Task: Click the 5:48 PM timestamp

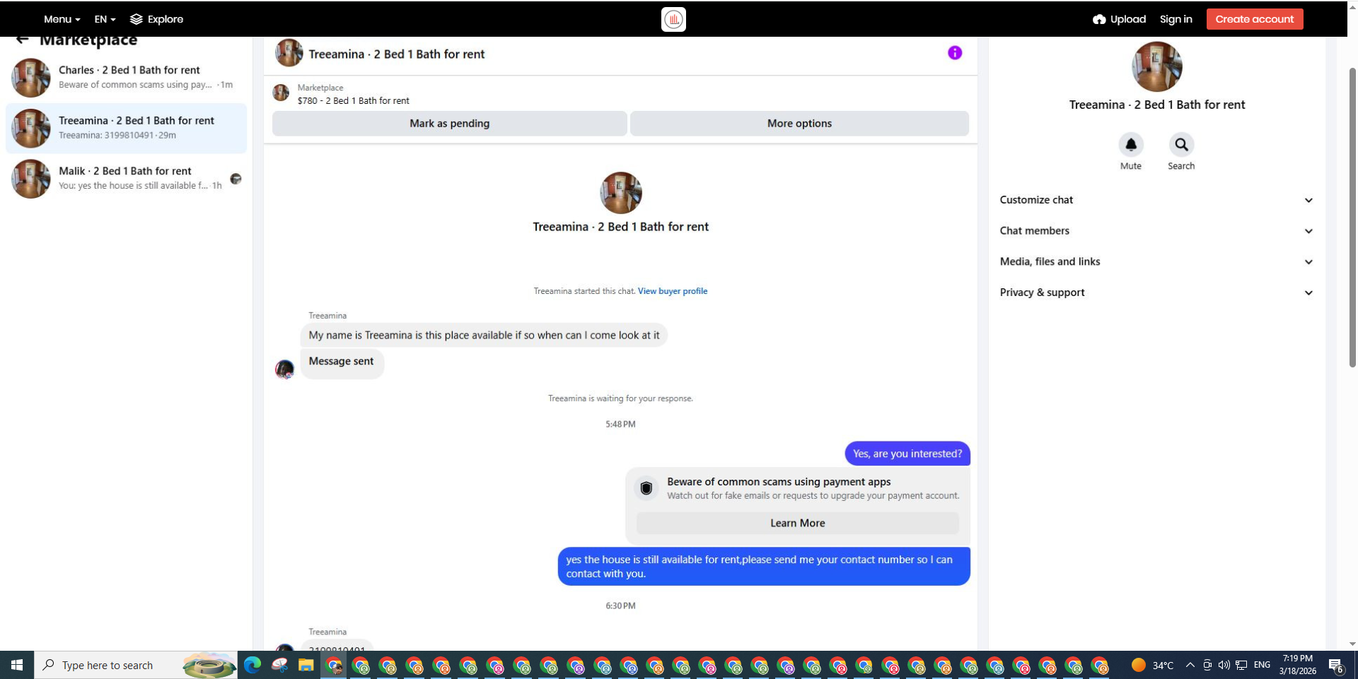Action: pos(620,425)
